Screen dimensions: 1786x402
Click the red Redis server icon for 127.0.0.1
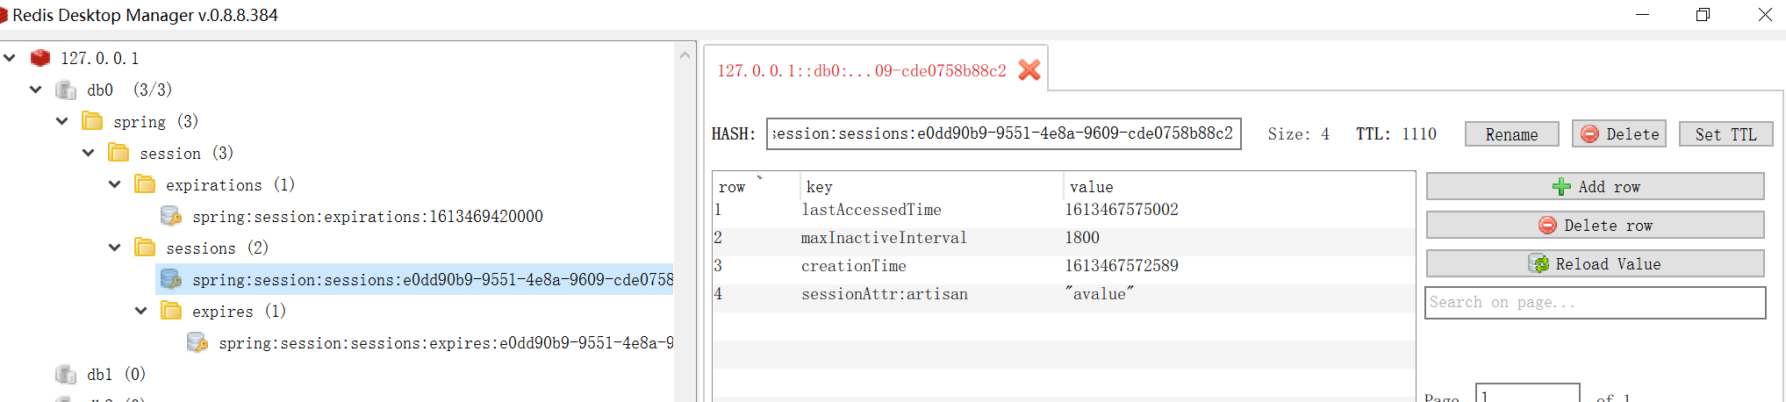40,58
